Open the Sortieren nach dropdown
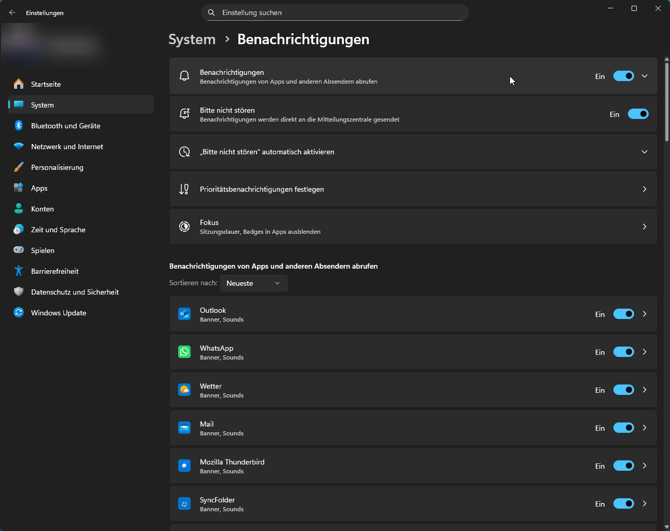The width and height of the screenshot is (670, 531). click(x=253, y=283)
